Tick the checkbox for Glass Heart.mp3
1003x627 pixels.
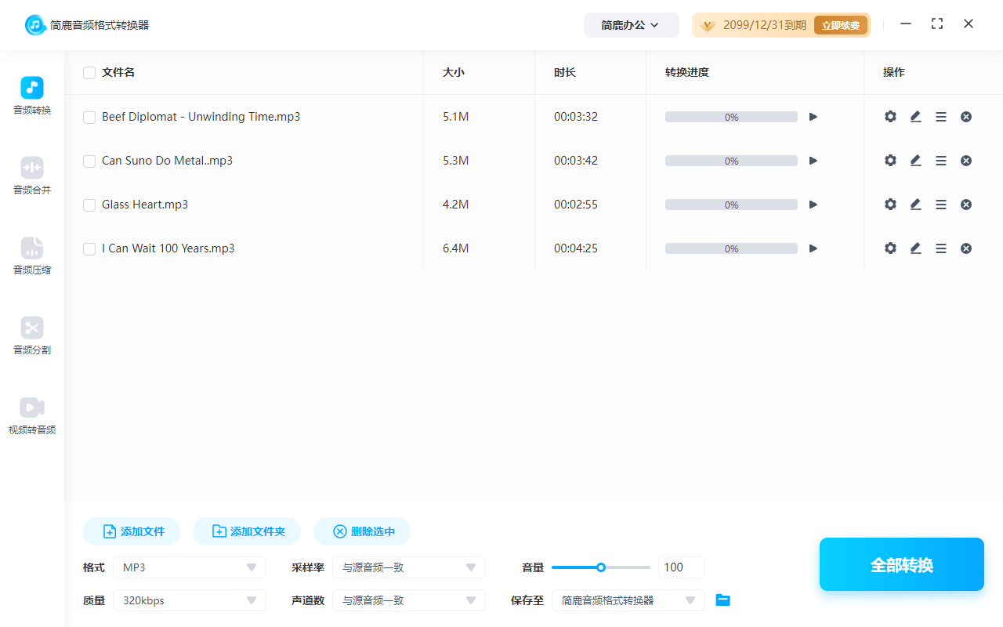89,205
